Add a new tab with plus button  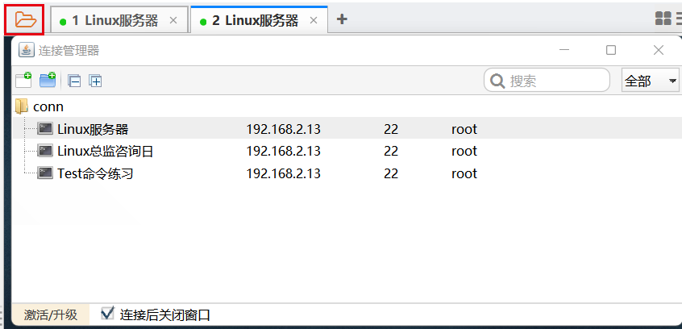[342, 19]
